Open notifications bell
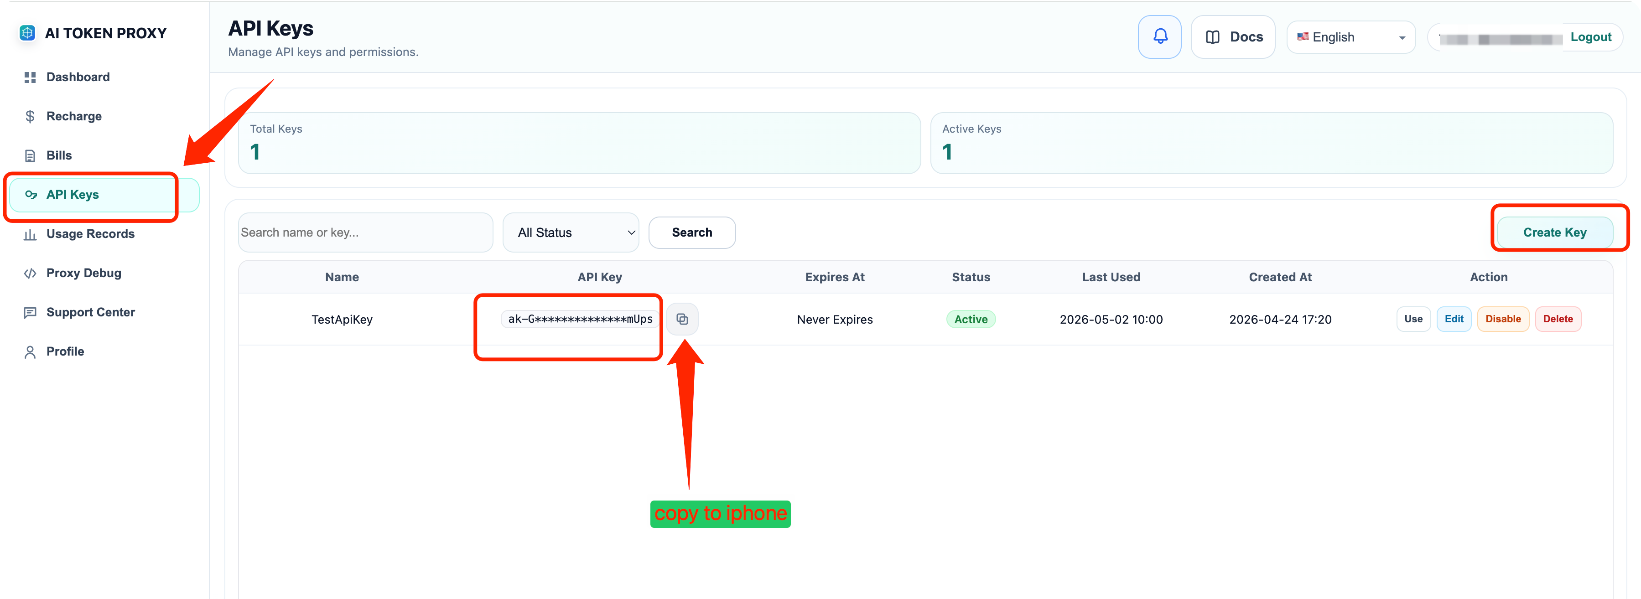 [x=1159, y=37]
